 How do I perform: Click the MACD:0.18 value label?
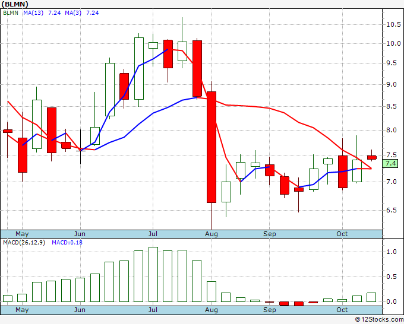coord(67,243)
